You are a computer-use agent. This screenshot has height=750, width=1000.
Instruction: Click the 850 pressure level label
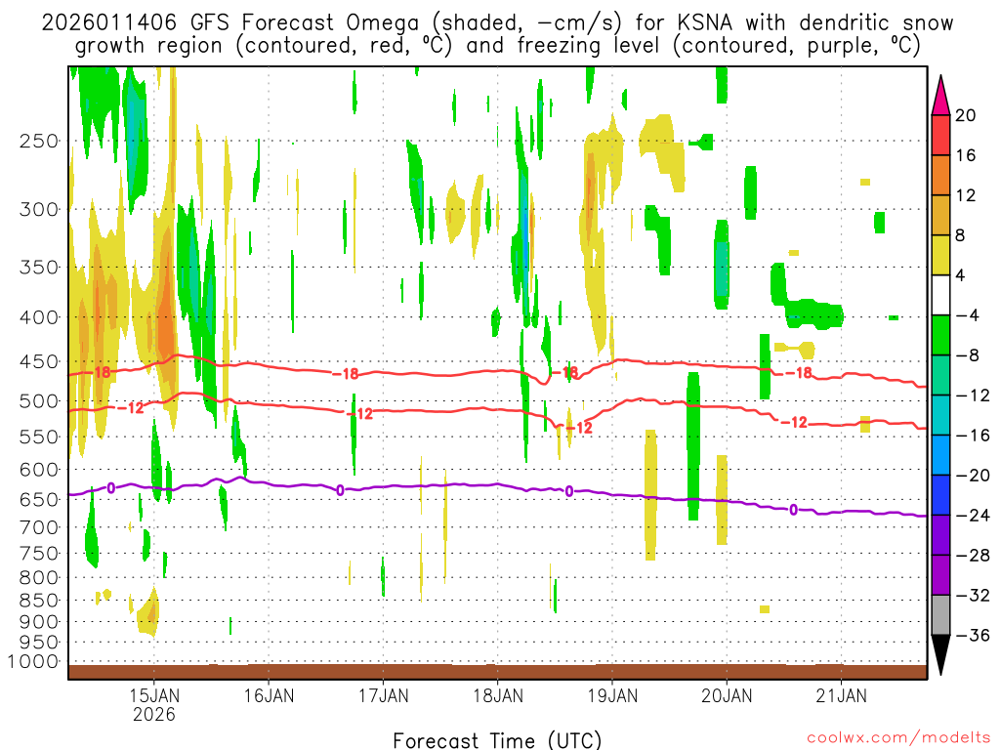pos(39,601)
